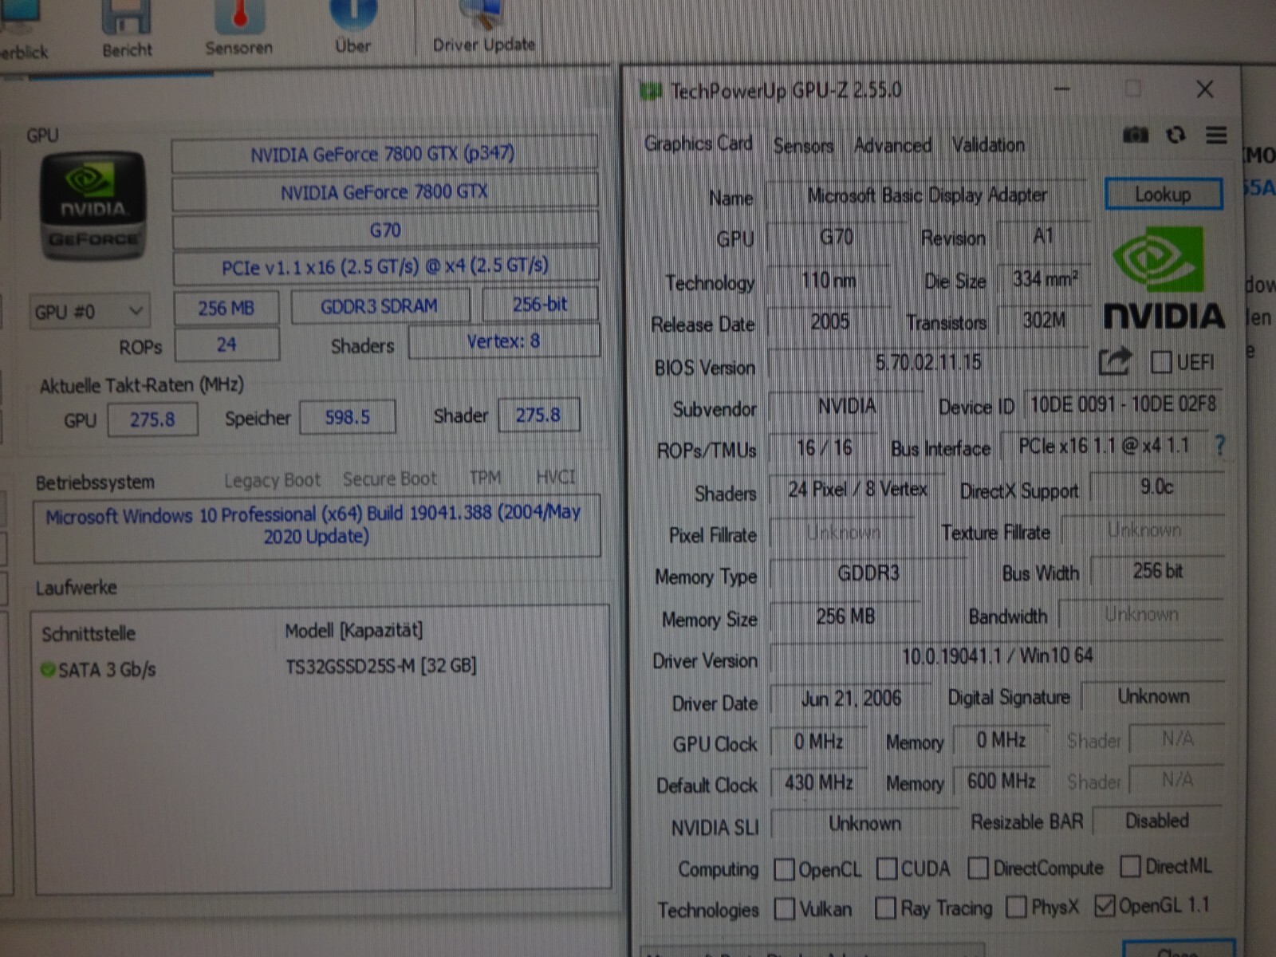
Task: Click the PCIe v1.1 x16 bus info field
Action: [385, 266]
